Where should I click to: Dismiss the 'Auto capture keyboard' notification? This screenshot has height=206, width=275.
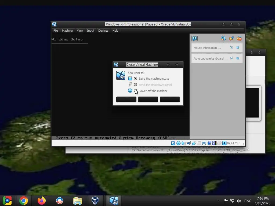coord(238,58)
